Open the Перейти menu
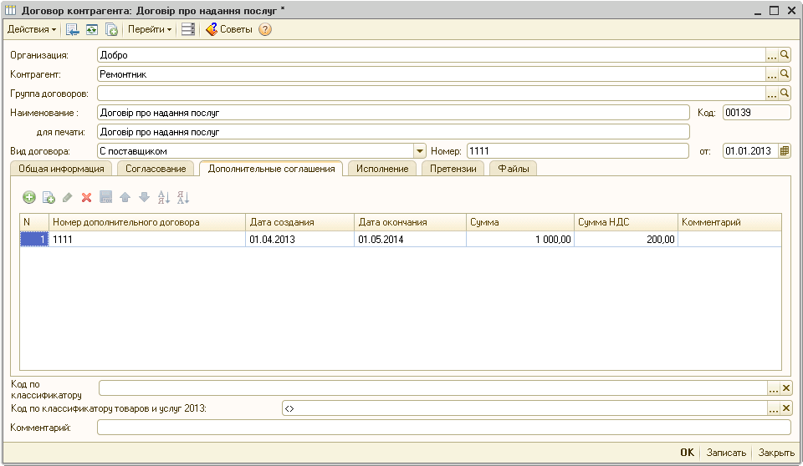 [x=151, y=29]
